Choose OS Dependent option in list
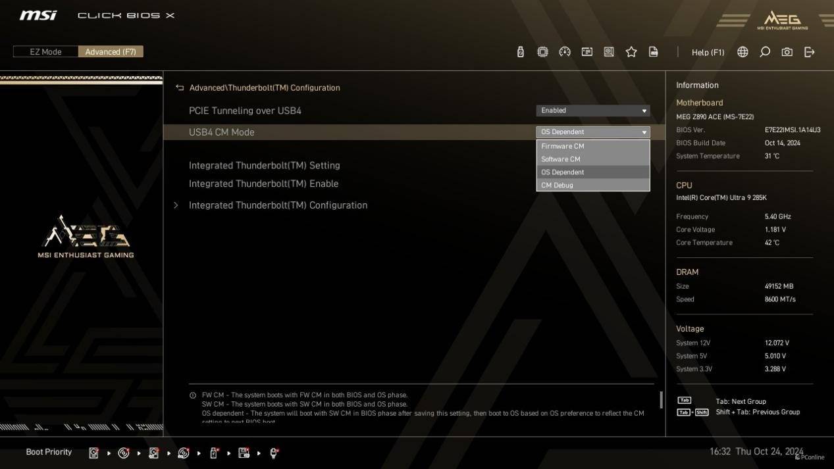Screen dimensions: 834x469 [593, 172]
